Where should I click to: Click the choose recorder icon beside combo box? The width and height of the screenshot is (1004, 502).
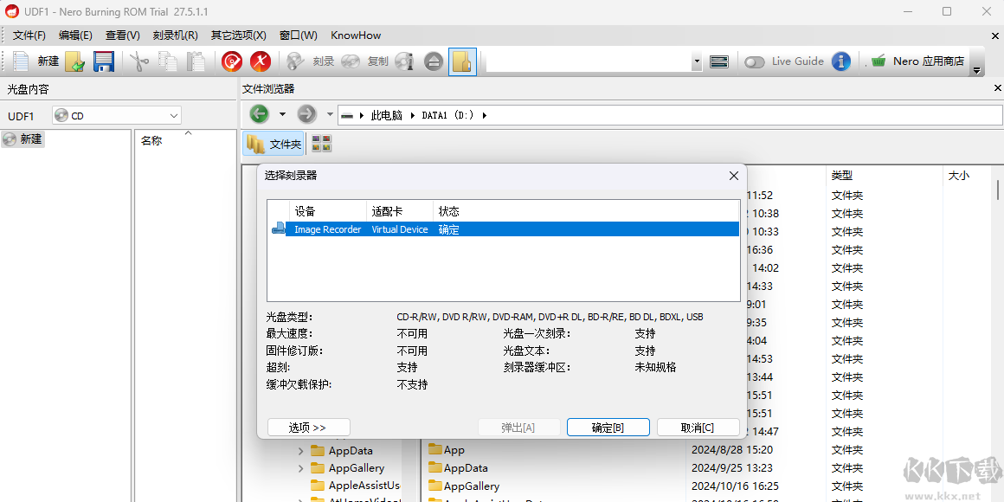coord(719,61)
